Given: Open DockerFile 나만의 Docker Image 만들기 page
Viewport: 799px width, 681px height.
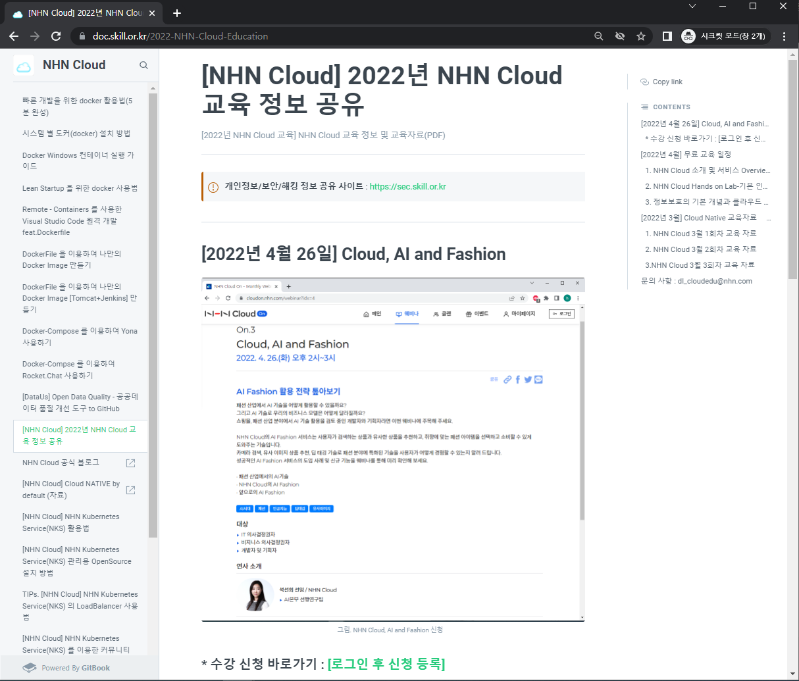Looking at the screenshot, I should 80,259.
